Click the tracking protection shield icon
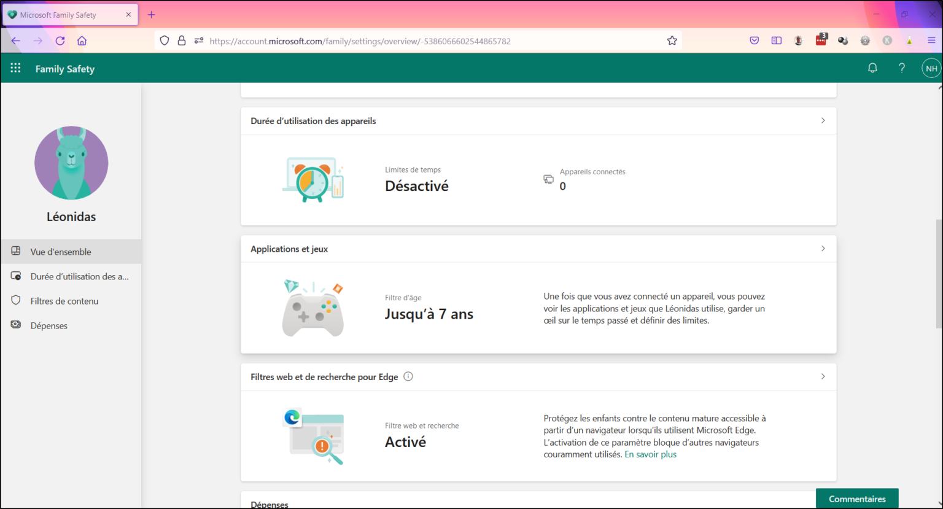This screenshot has height=509, width=943. click(x=164, y=40)
